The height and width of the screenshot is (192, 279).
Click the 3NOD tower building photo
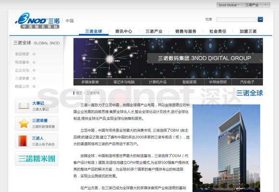point(226,148)
